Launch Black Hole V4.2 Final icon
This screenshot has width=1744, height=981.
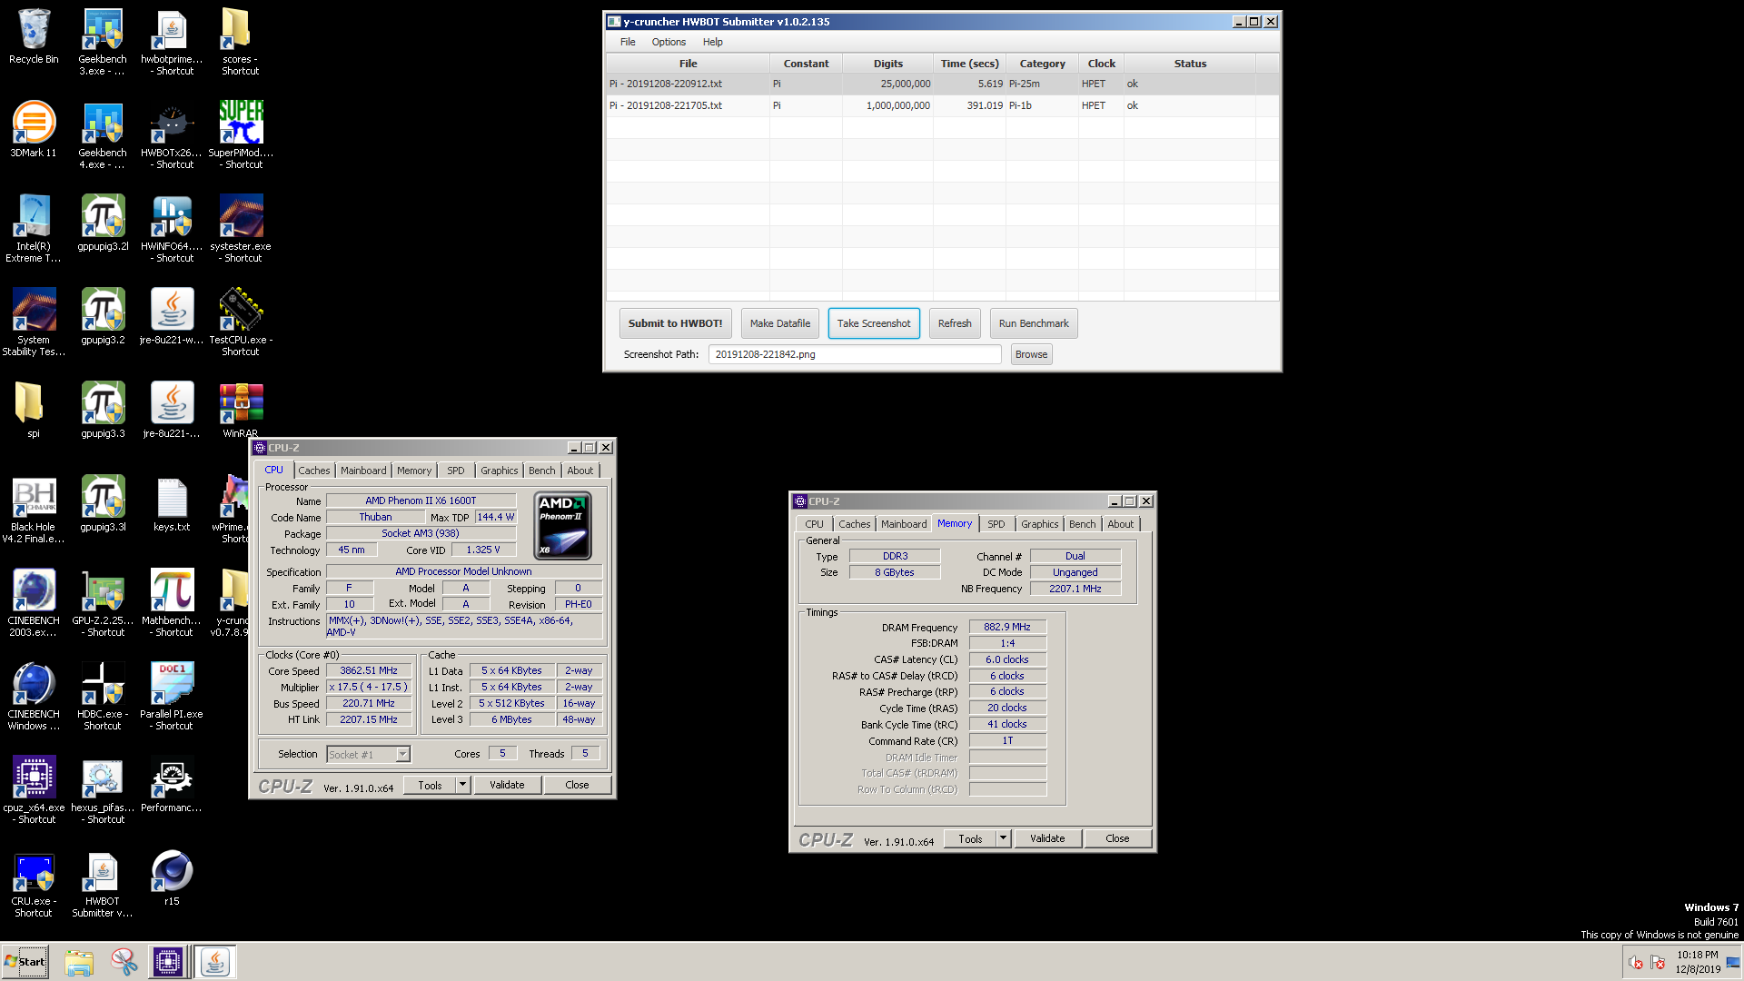[34, 510]
